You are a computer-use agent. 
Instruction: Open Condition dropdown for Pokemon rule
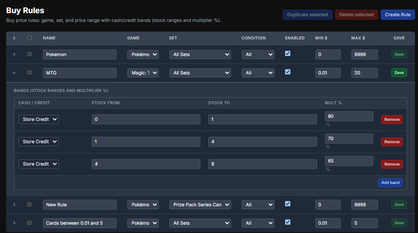tap(258, 54)
